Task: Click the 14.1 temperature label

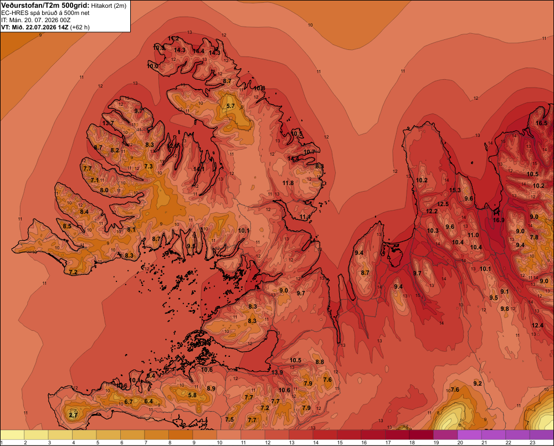Action: [199, 170]
